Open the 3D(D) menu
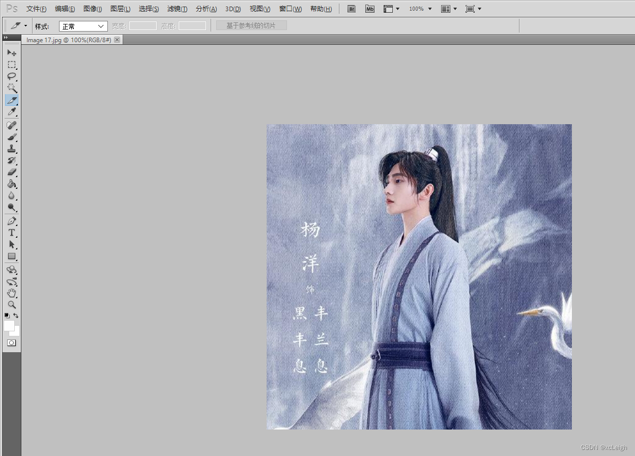This screenshot has height=456, width=635. point(233,9)
